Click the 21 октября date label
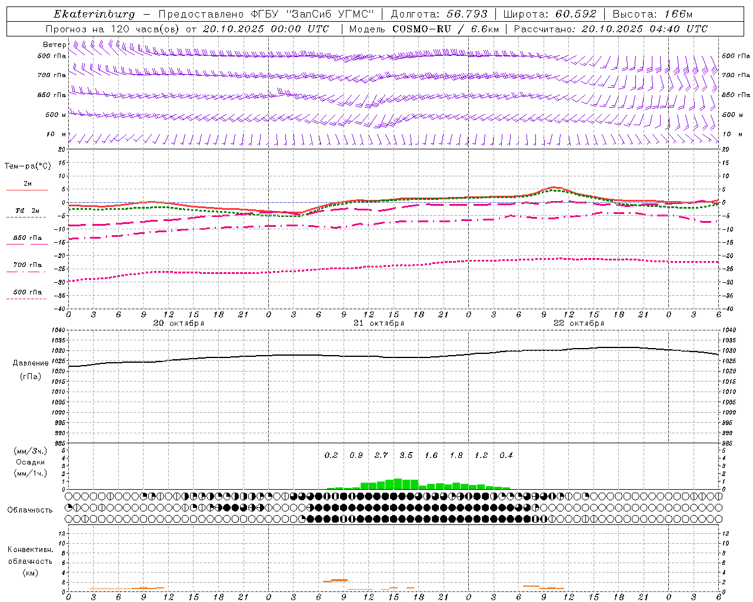This screenshot has height=602, width=753. [x=379, y=323]
